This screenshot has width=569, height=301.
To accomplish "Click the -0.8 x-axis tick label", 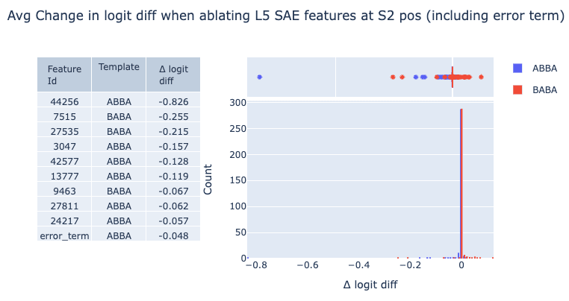I will [256, 266].
